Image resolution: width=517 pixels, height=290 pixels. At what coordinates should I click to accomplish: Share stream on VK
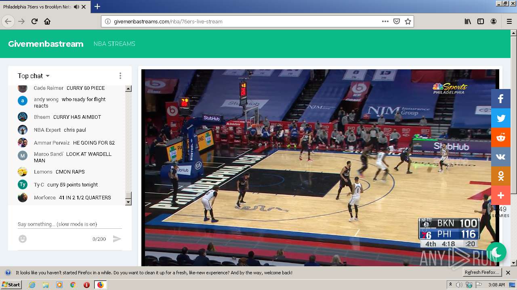pos(501,157)
